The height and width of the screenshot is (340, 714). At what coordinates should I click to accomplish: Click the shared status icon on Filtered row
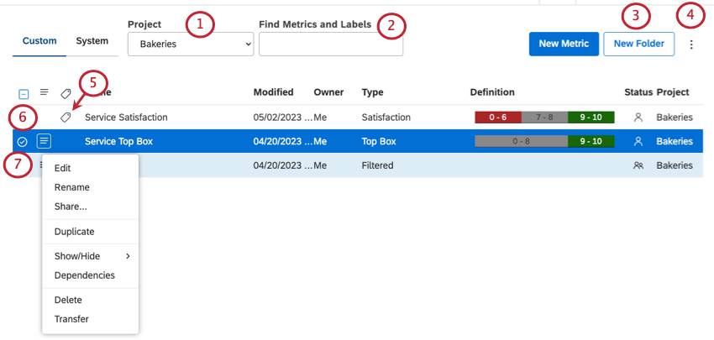tap(638, 165)
